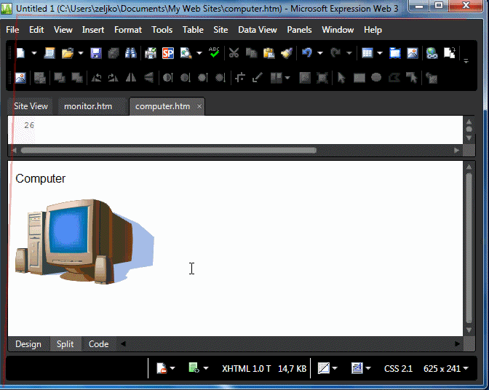Open the Format menu

click(x=128, y=30)
